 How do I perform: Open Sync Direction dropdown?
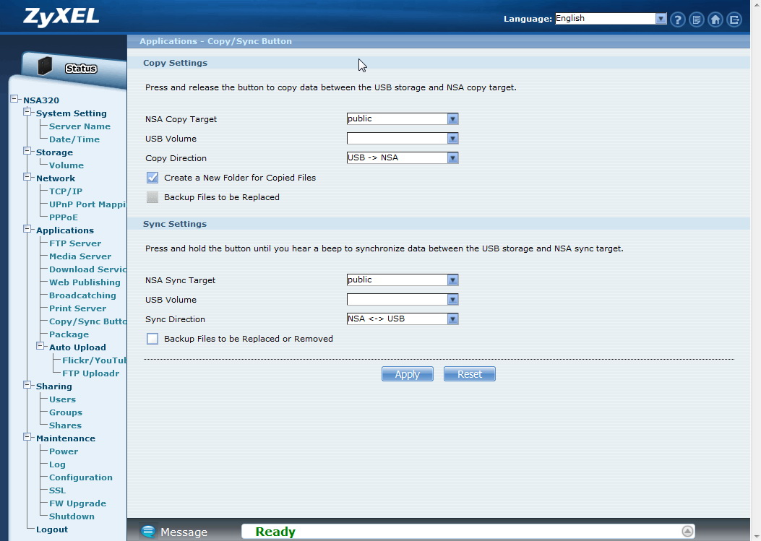[403, 319]
